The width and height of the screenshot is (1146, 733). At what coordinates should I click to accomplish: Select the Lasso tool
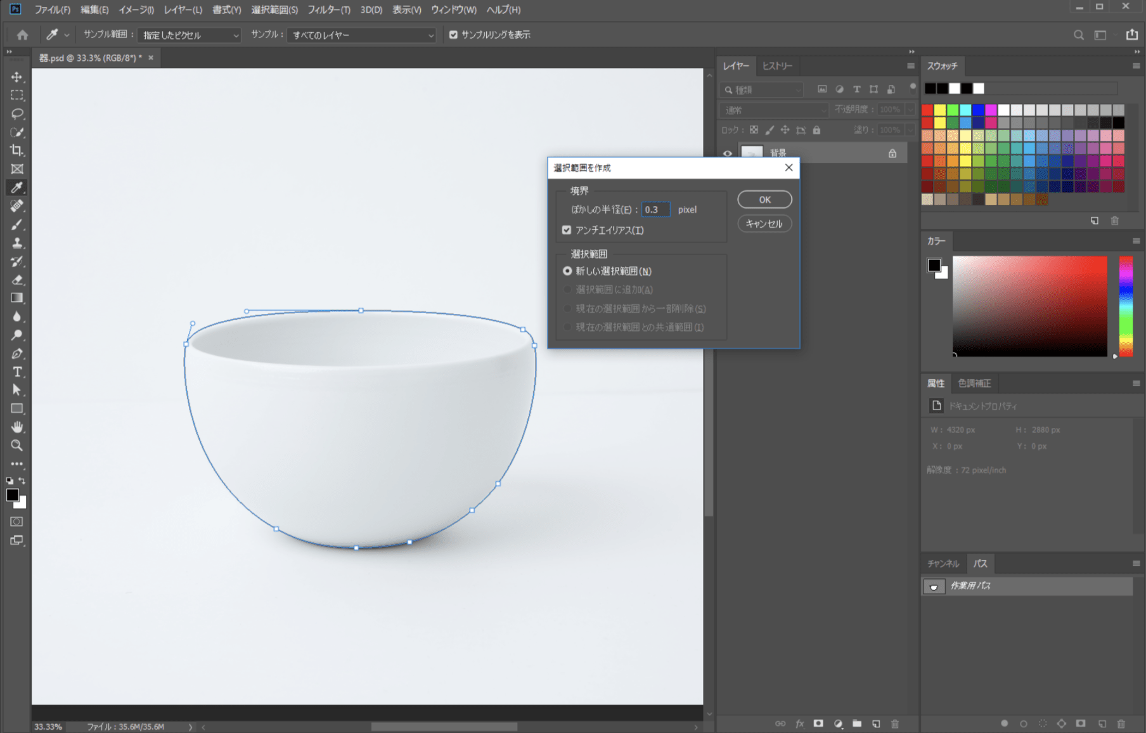(x=17, y=114)
